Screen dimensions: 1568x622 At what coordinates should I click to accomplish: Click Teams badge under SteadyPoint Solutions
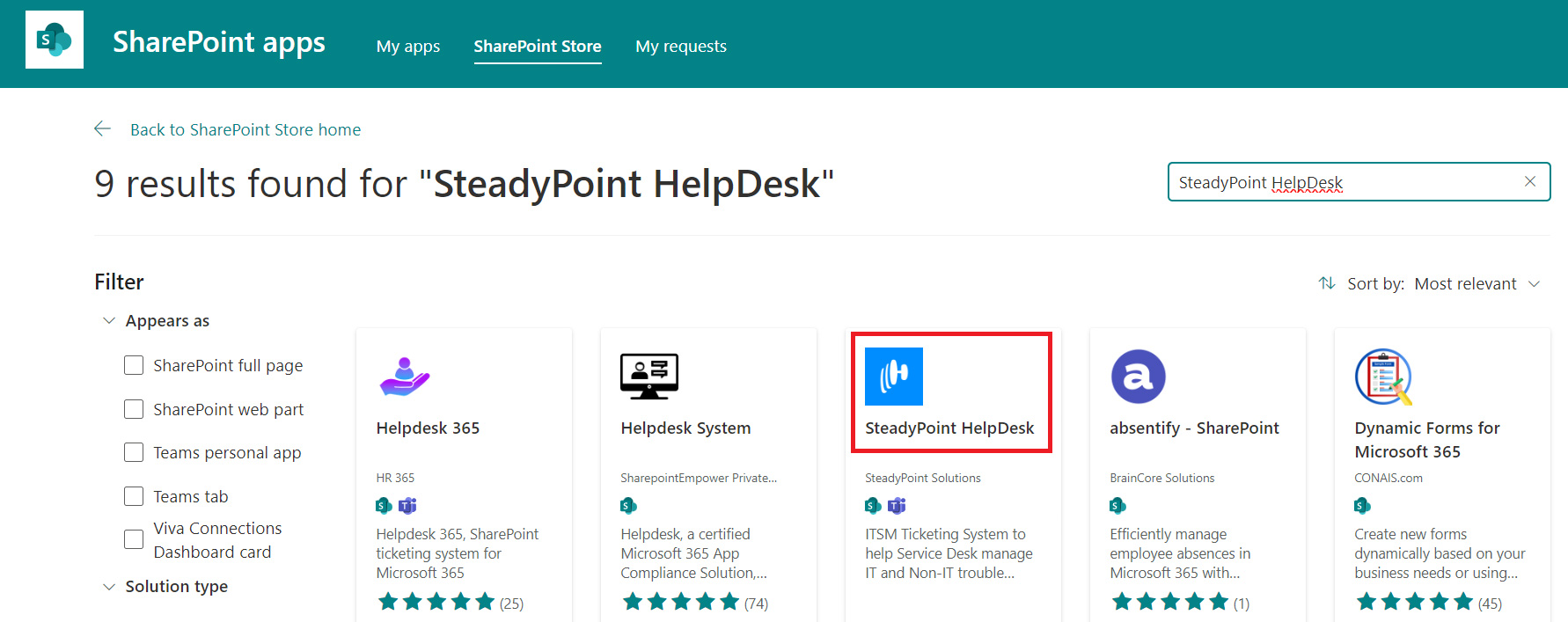897,505
